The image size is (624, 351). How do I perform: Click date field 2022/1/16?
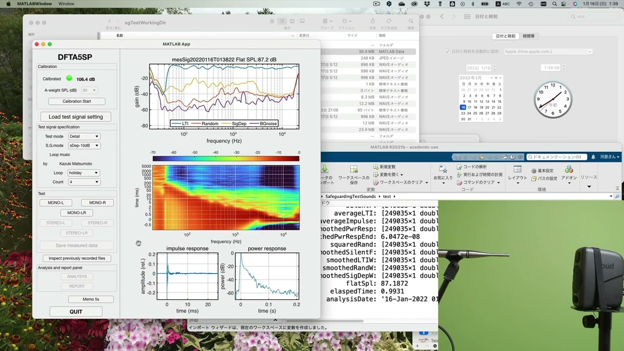[x=479, y=68]
